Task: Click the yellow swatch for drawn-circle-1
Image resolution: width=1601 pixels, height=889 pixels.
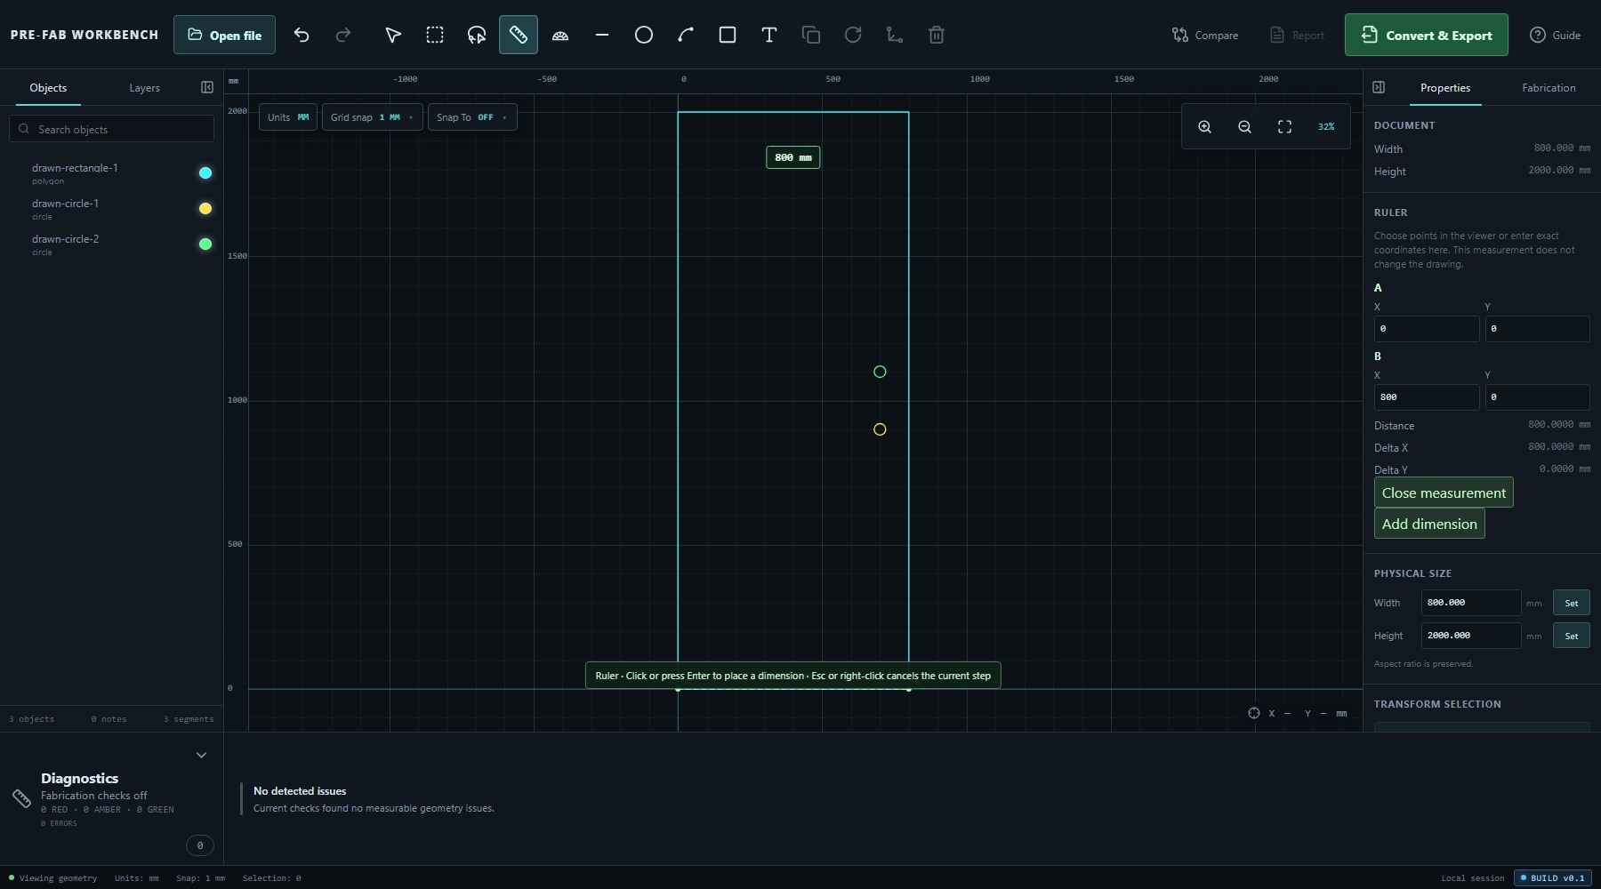Action: [x=205, y=209]
